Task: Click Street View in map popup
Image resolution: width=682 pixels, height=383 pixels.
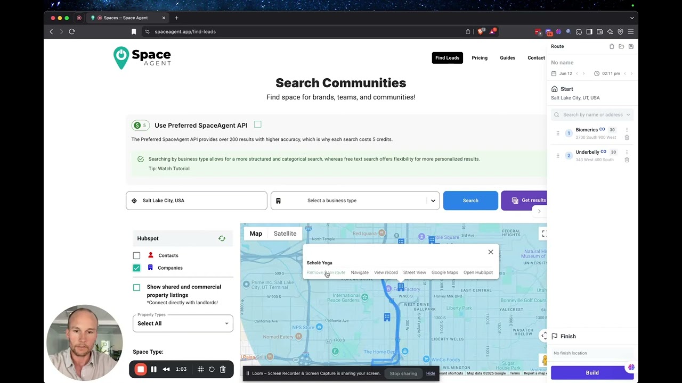Action: (415, 272)
